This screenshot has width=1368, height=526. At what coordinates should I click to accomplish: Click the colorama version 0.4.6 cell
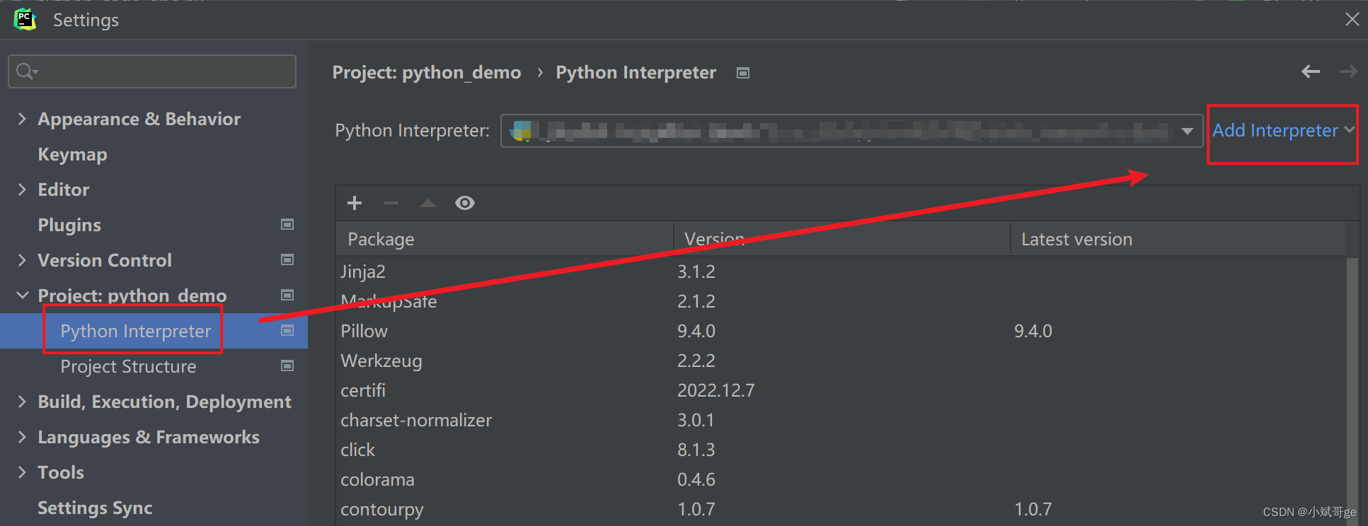coord(696,479)
